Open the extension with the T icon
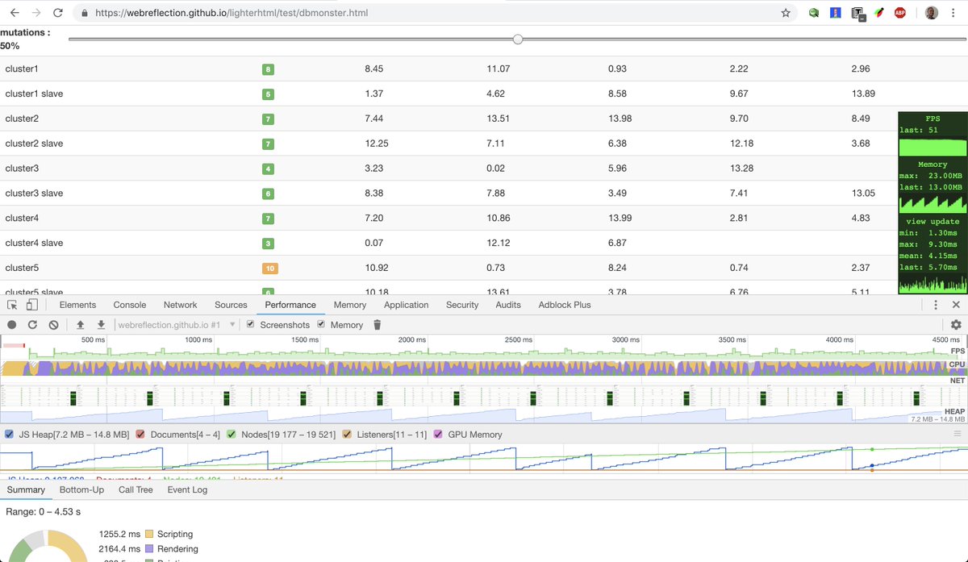This screenshot has width=968, height=562. coord(858,14)
